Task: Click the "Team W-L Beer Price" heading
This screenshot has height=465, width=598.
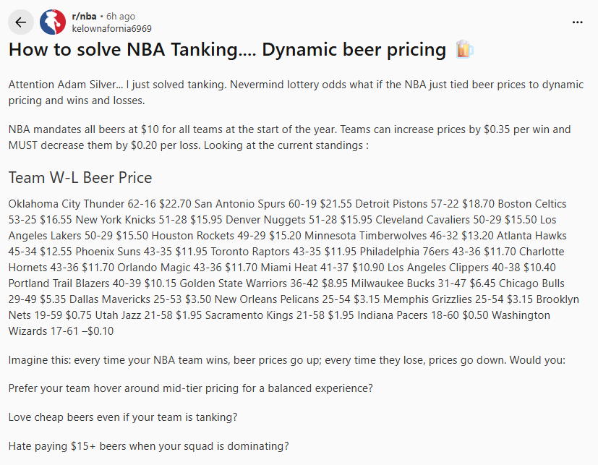Action: point(80,178)
